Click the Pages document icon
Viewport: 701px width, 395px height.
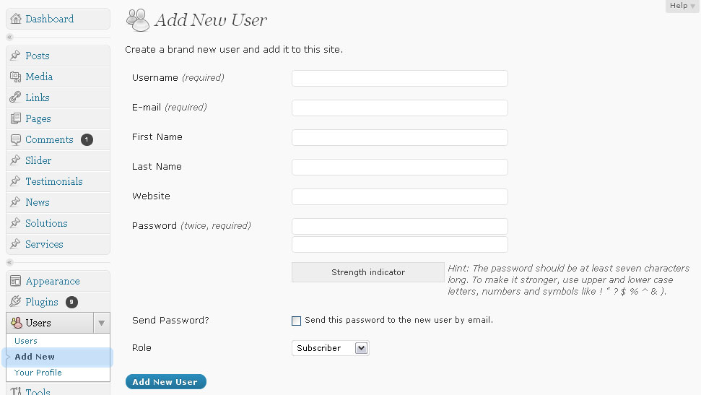coord(16,118)
